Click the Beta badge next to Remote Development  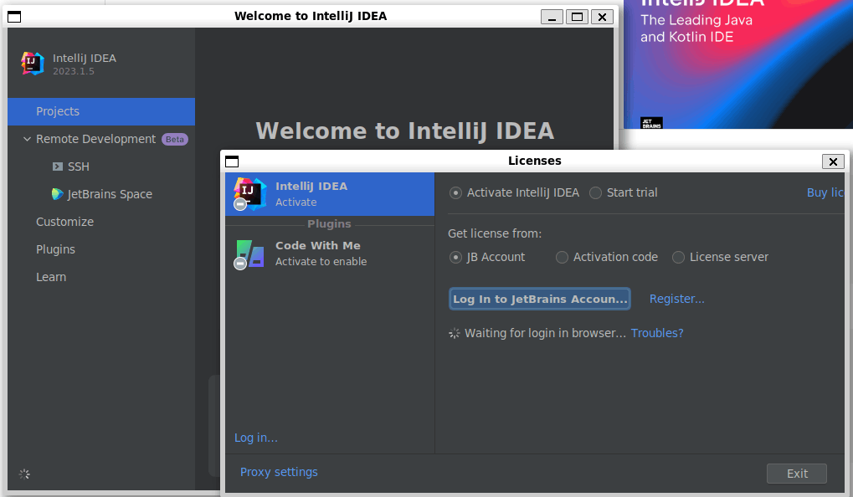tap(175, 139)
